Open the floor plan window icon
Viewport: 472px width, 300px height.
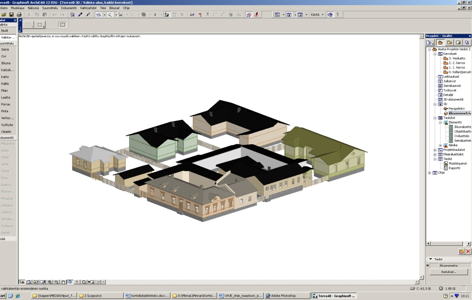click(277, 14)
